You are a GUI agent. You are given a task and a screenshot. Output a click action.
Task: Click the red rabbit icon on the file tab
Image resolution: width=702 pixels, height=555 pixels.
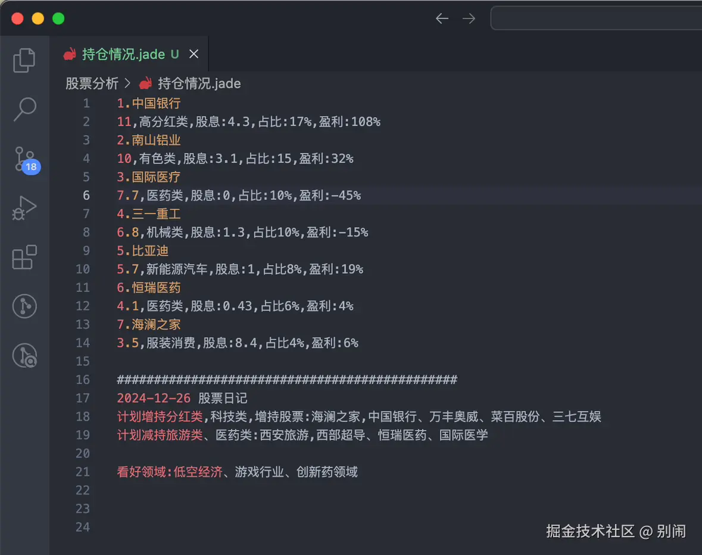click(70, 53)
